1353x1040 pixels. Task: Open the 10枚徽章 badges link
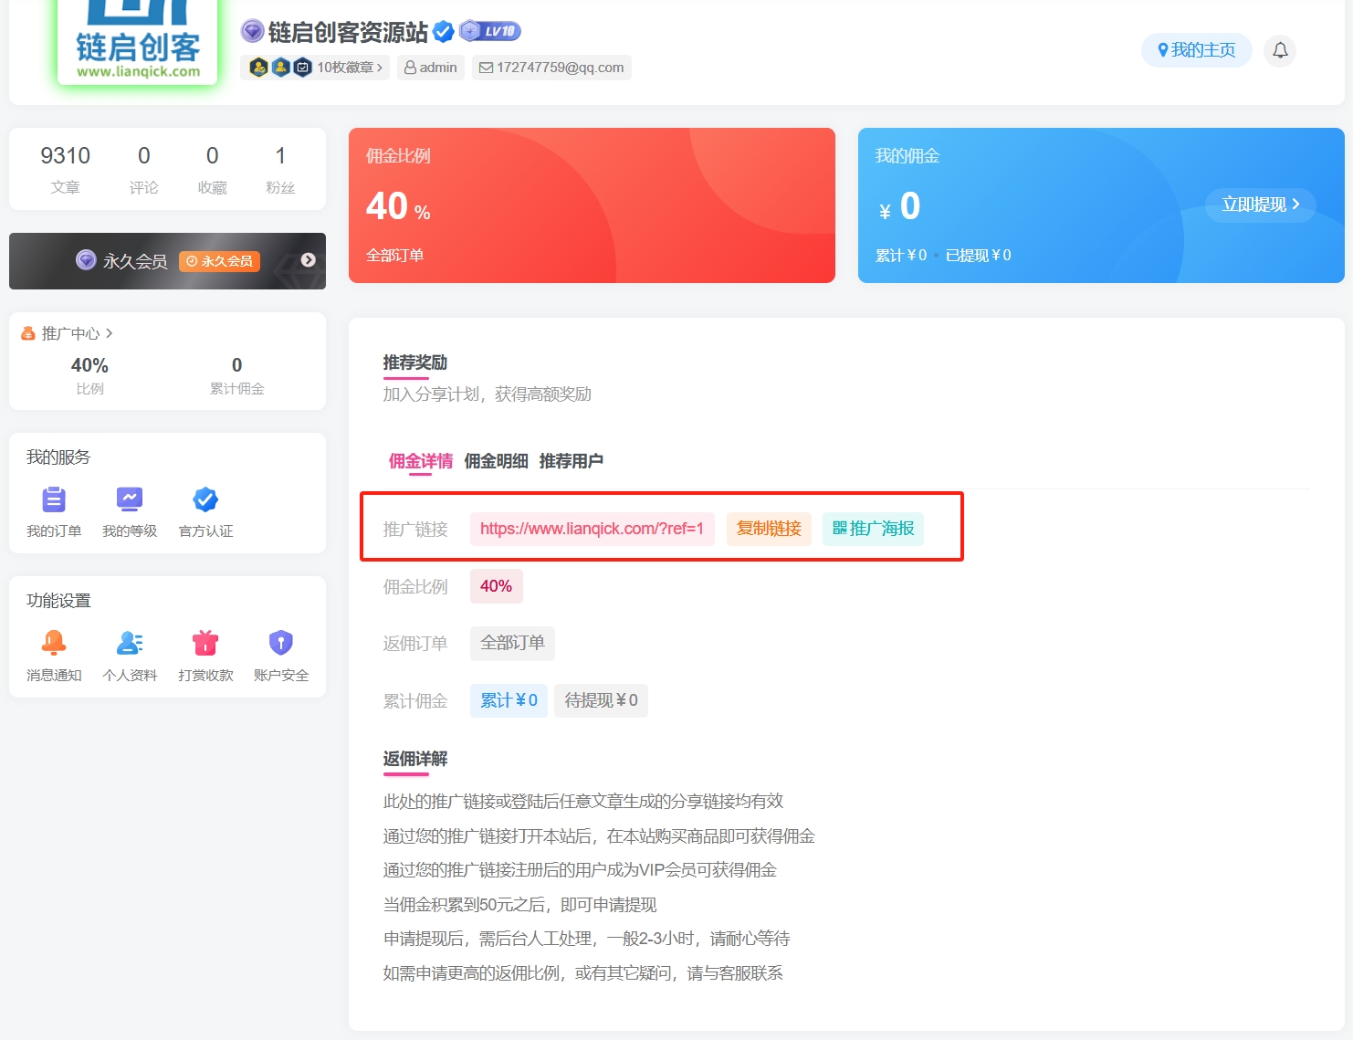[316, 68]
